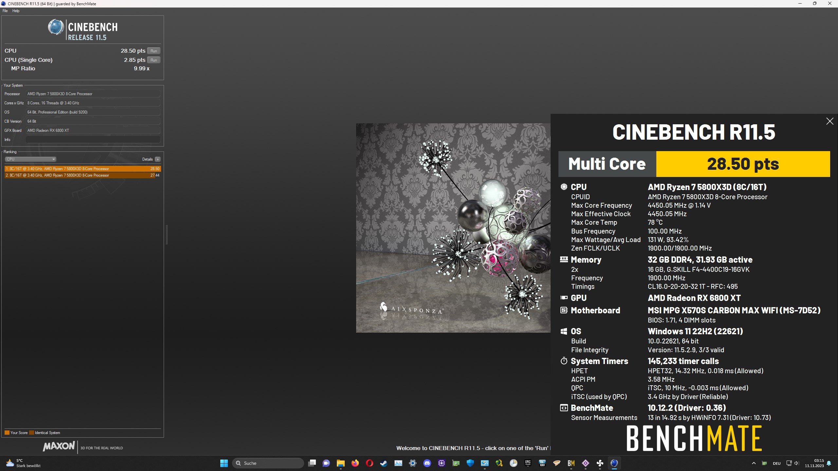Show hidden system tray icons
This screenshot has height=471, width=838.
point(754,463)
